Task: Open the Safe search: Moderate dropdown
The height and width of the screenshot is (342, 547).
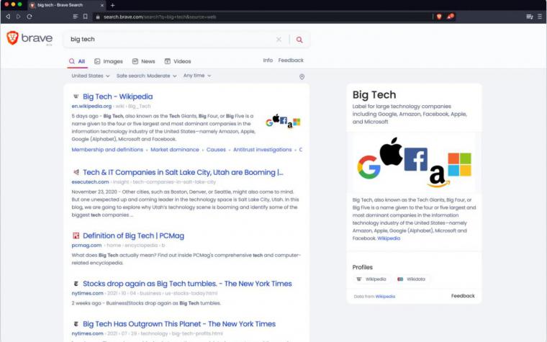Action: [147, 76]
